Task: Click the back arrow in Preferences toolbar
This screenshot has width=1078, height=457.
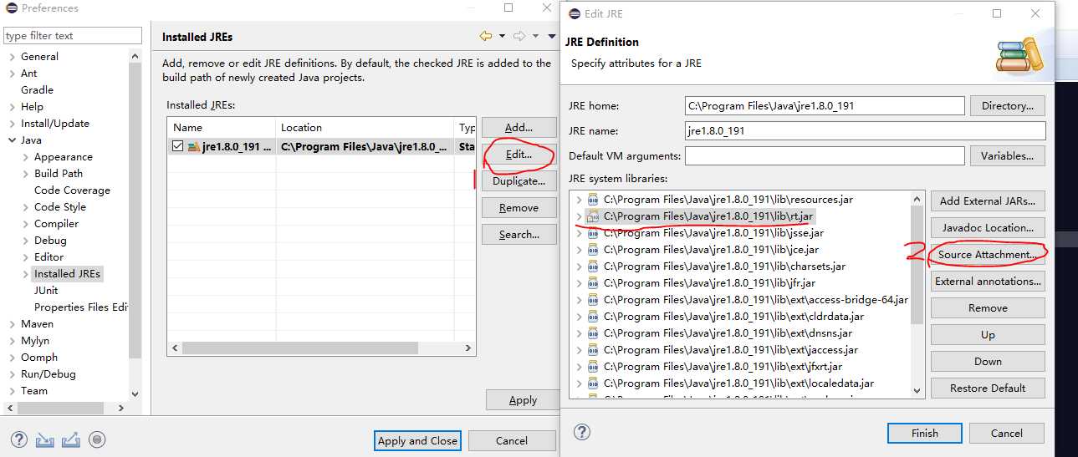Action: (486, 36)
